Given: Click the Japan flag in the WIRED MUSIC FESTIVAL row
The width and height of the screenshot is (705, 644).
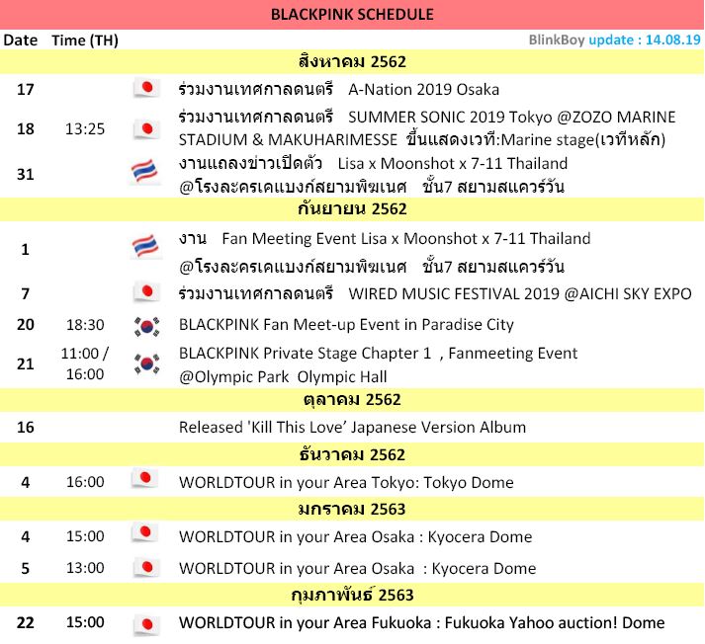Looking at the screenshot, I should click(146, 292).
